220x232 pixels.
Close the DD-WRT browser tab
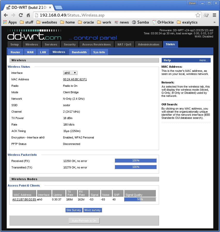click(50, 7)
